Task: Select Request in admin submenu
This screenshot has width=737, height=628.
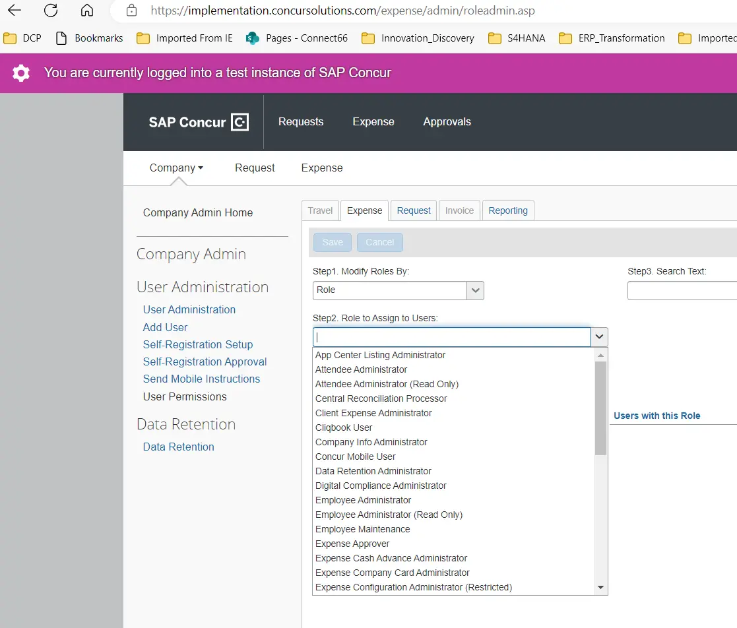Action: (x=255, y=168)
